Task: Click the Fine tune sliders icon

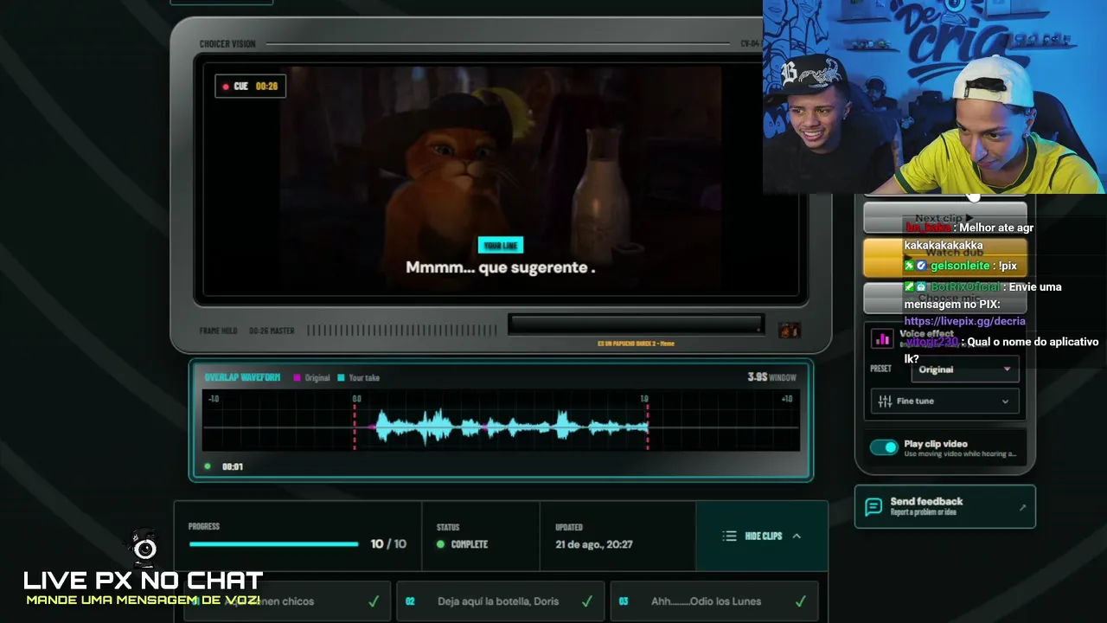Action: point(885,401)
